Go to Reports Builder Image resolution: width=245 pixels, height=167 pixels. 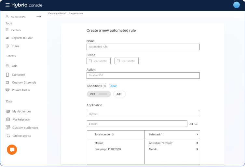[x=22, y=38]
